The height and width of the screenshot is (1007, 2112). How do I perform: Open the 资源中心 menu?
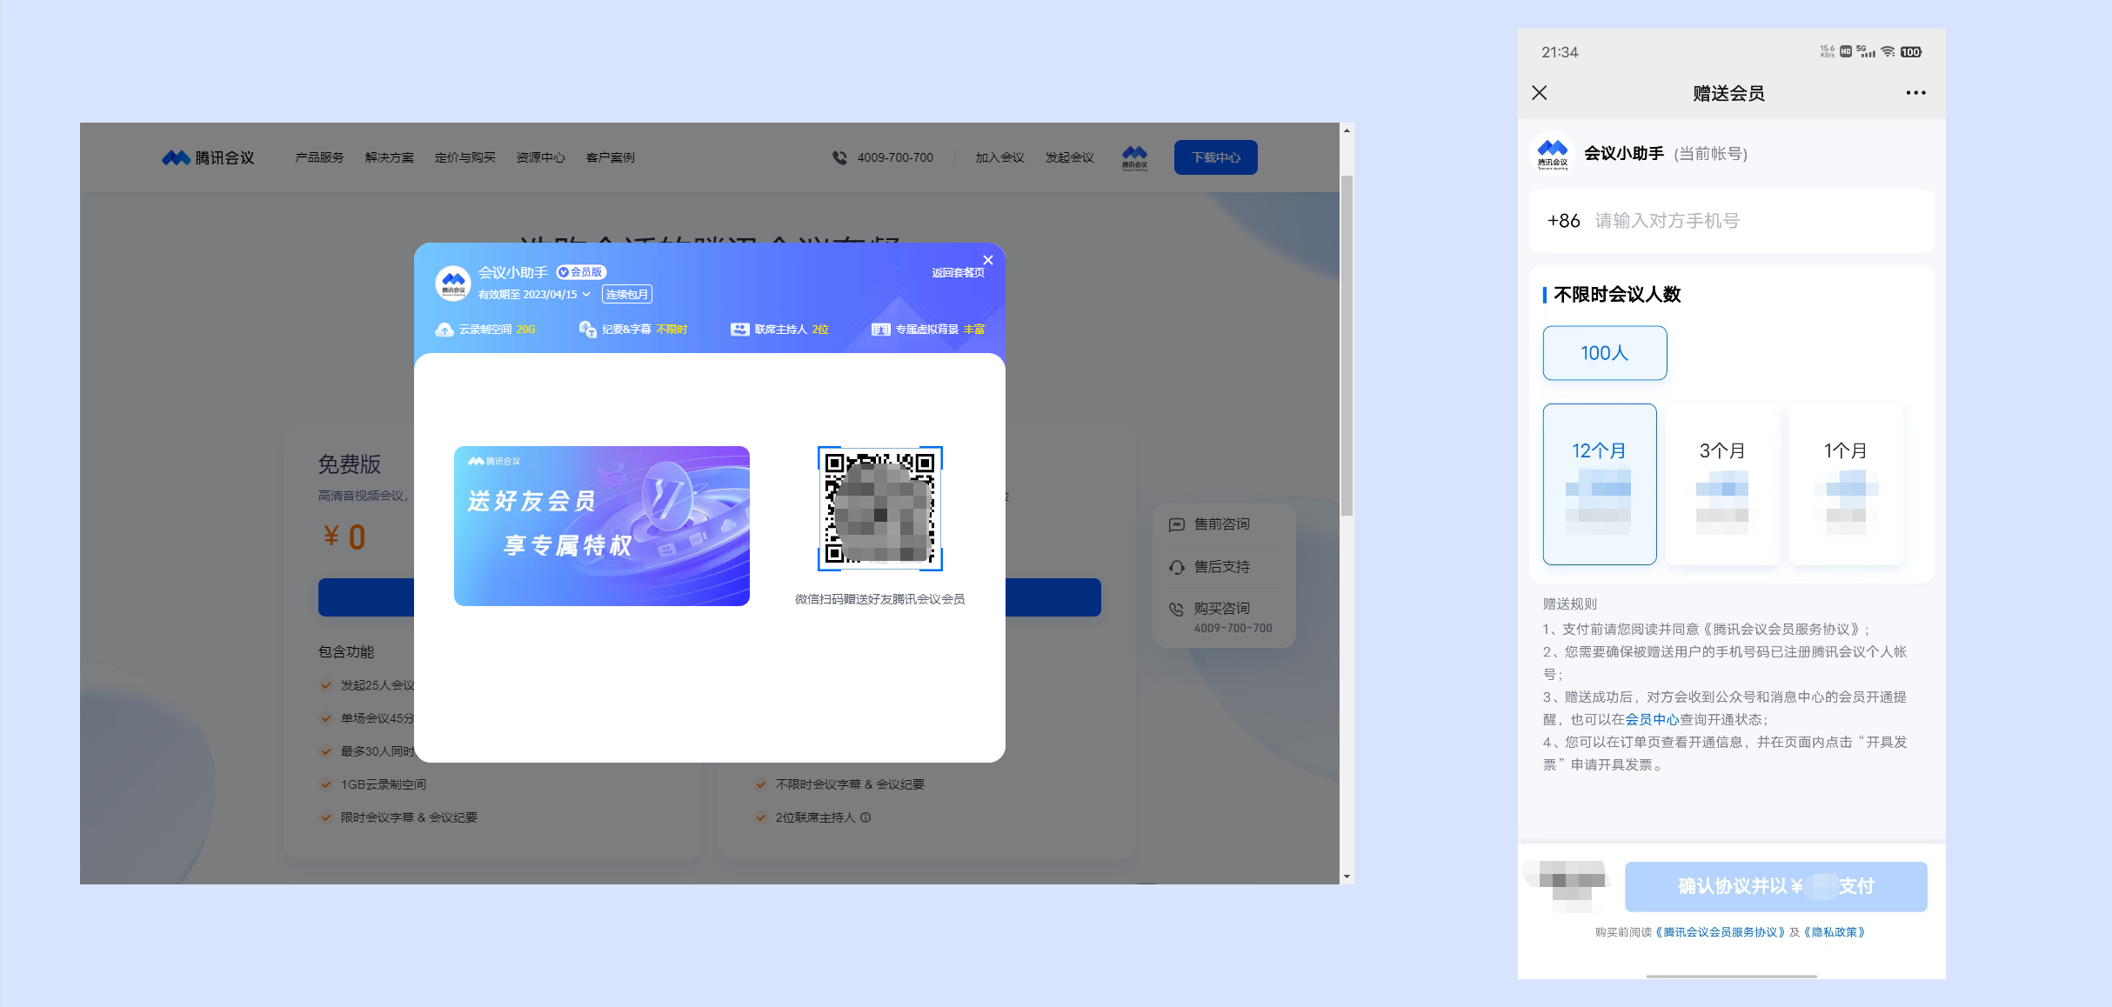click(x=540, y=157)
